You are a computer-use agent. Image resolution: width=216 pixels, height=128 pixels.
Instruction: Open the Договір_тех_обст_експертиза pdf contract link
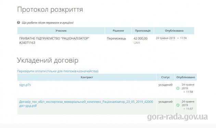(x=86, y=103)
